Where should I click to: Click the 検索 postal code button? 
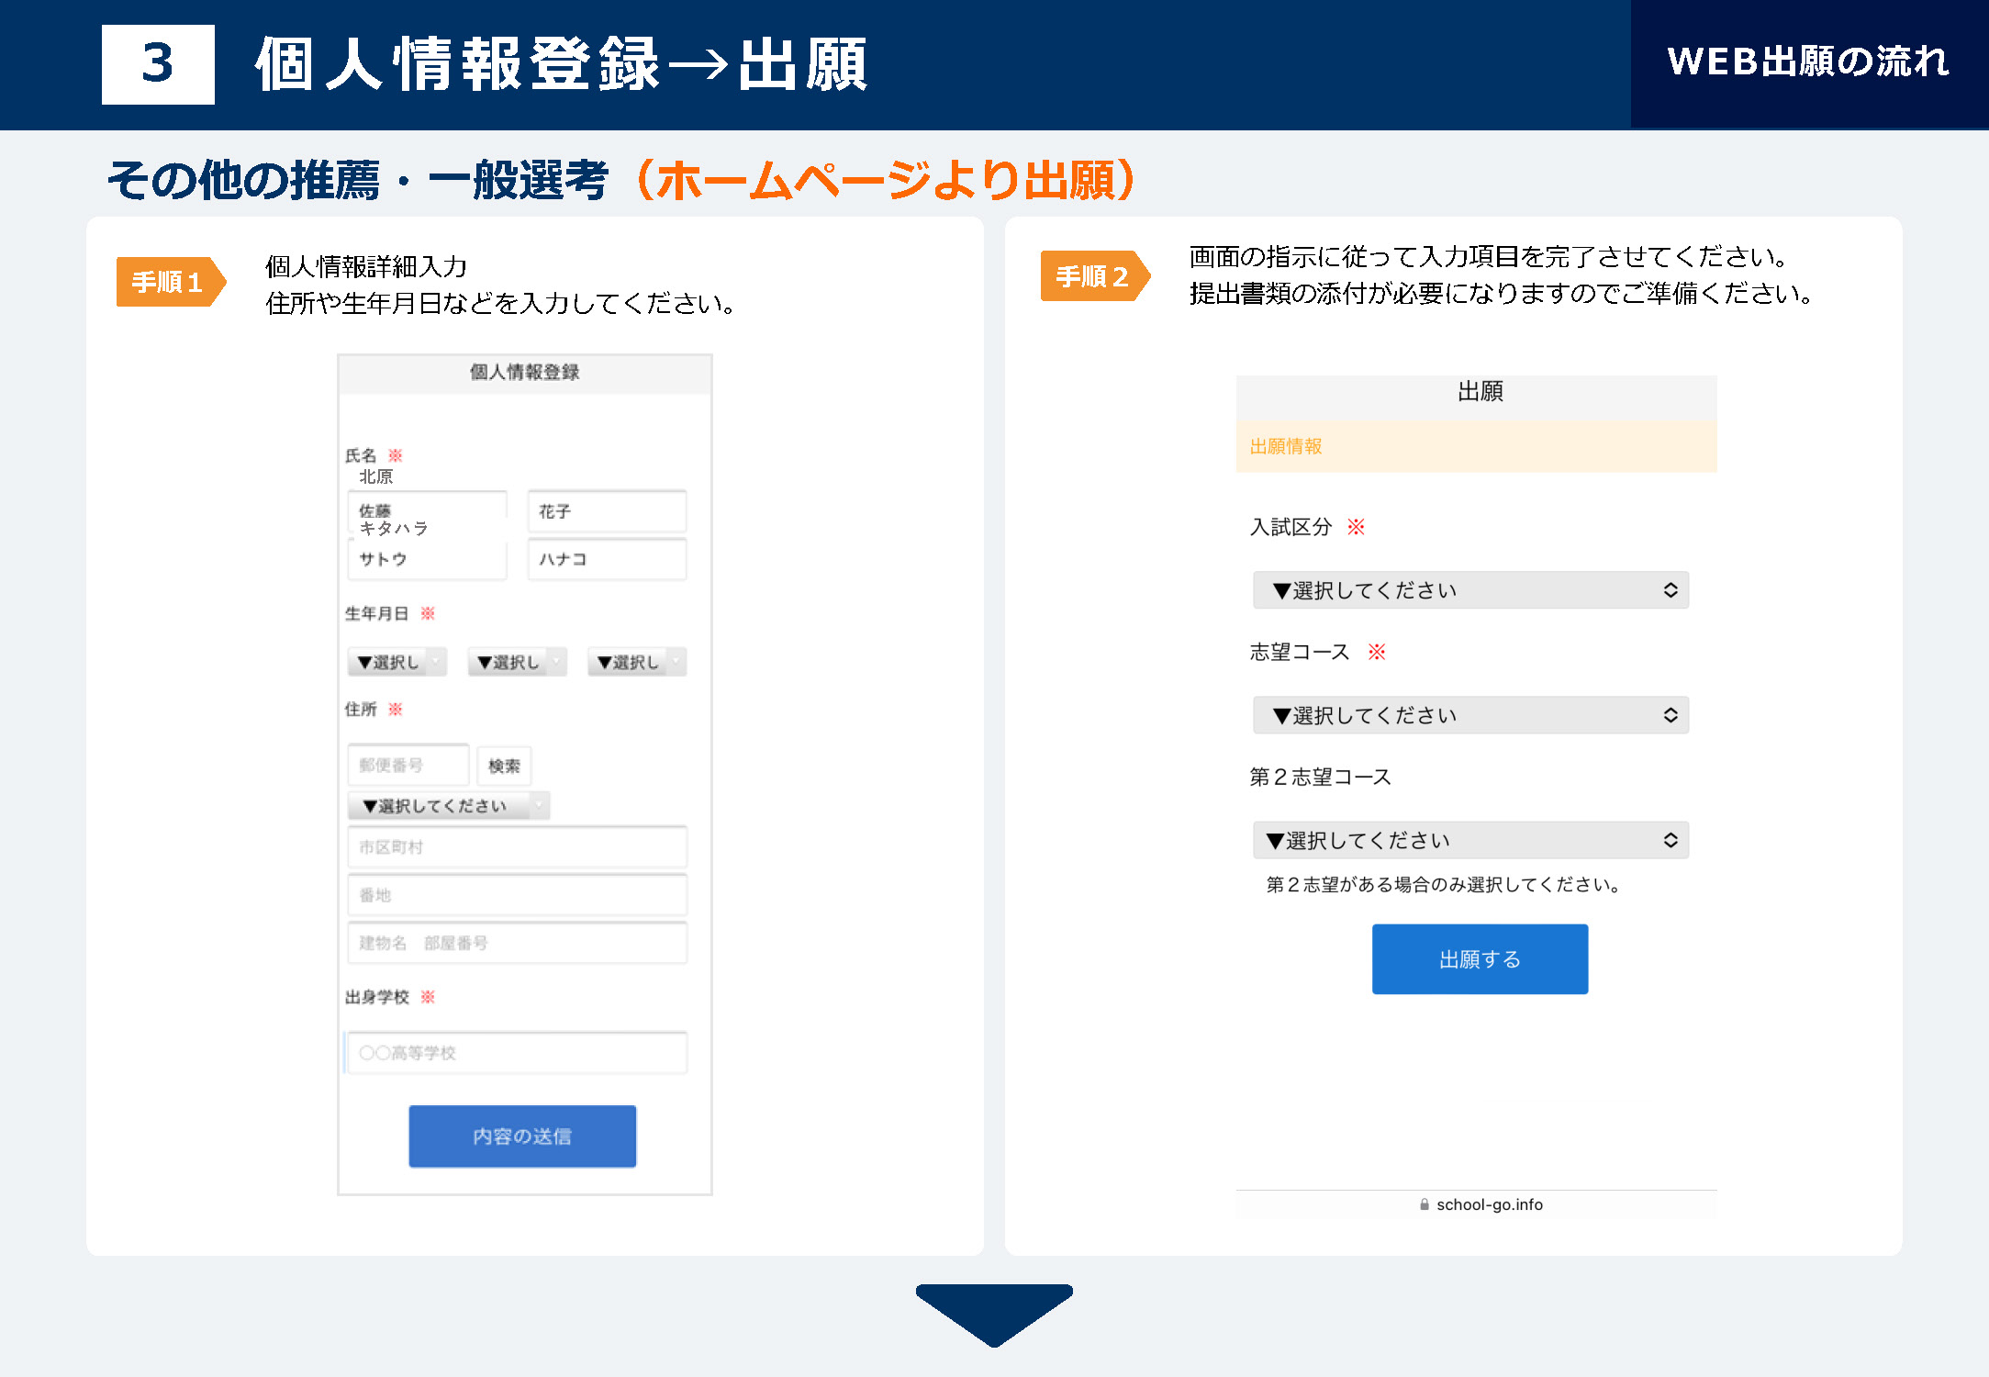(x=504, y=766)
